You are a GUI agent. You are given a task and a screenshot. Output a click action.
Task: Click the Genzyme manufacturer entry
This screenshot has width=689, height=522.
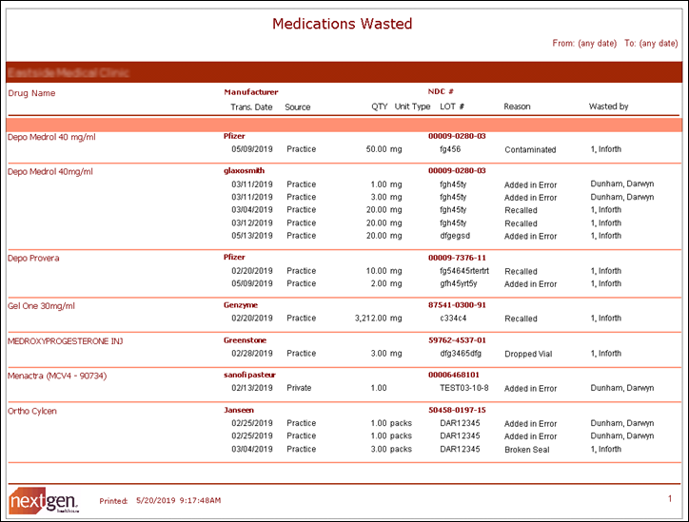pos(241,305)
